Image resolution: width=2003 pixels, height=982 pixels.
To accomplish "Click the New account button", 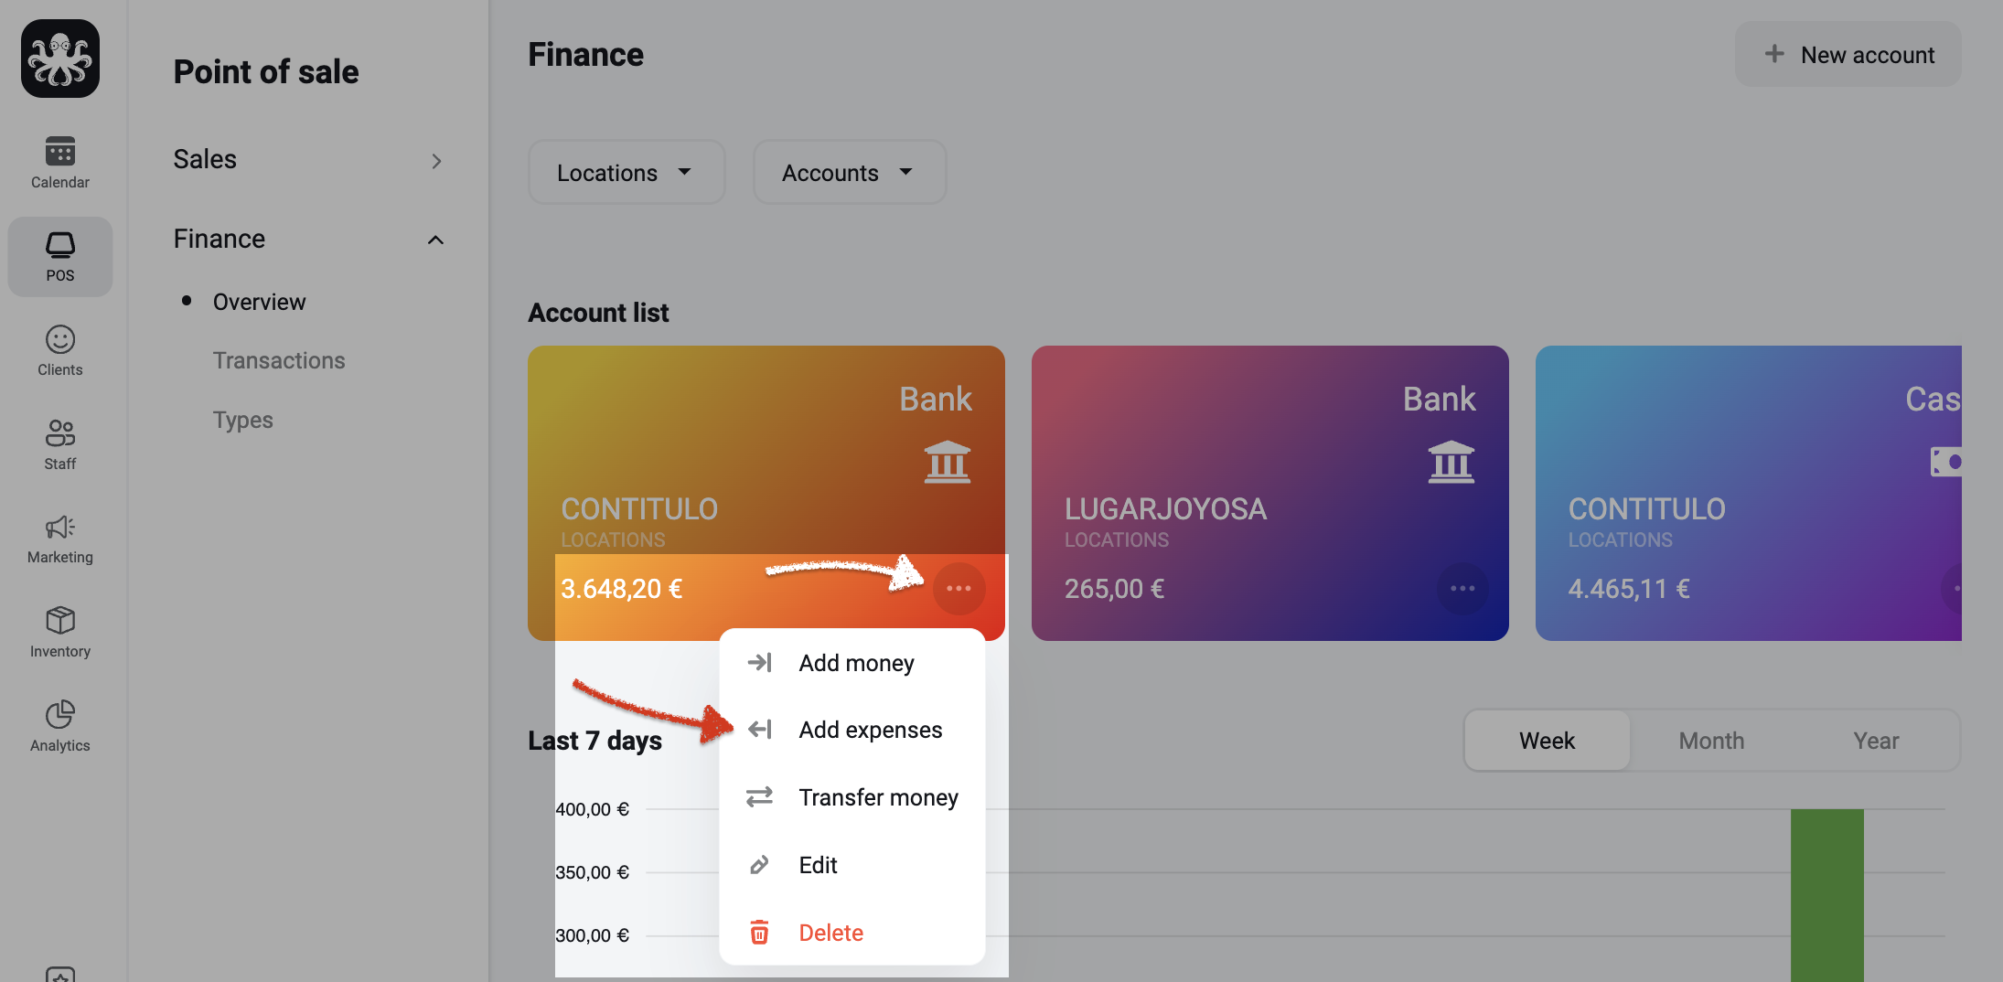I will tap(1848, 55).
